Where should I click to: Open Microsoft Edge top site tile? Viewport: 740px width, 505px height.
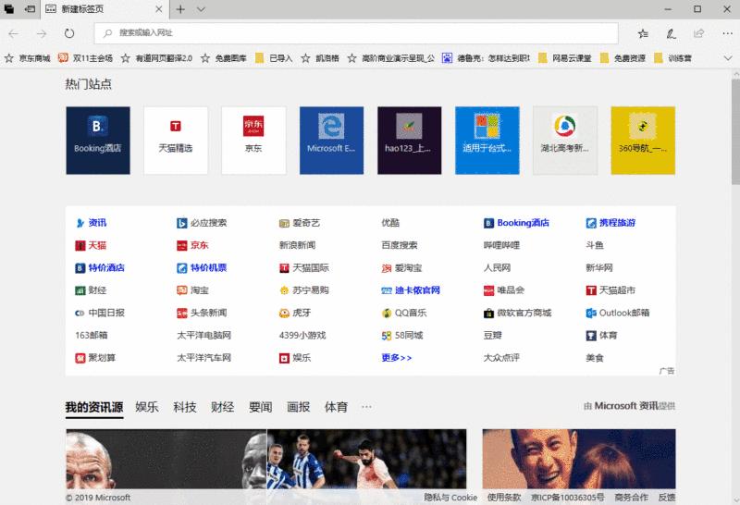tap(331, 141)
